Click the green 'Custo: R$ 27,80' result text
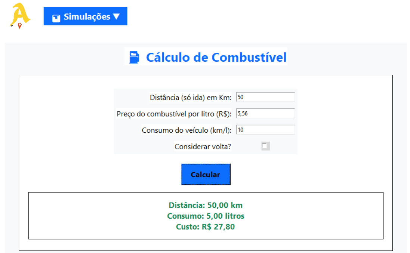The image size is (410, 253). click(x=206, y=226)
